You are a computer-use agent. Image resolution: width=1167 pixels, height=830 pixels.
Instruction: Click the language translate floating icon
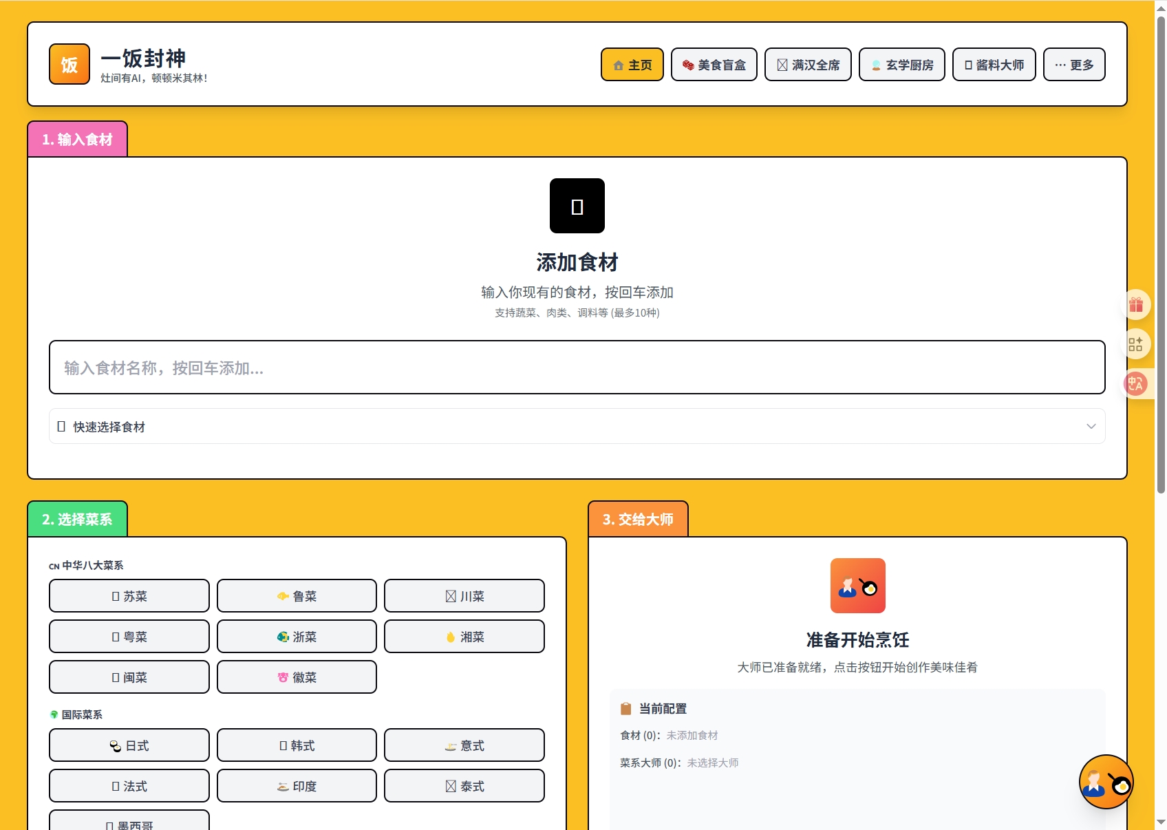point(1135,383)
